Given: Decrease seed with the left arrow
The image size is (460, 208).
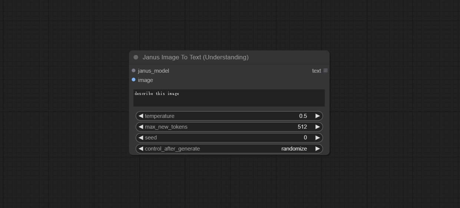Looking at the screenshot, I should tap(141, 138).
